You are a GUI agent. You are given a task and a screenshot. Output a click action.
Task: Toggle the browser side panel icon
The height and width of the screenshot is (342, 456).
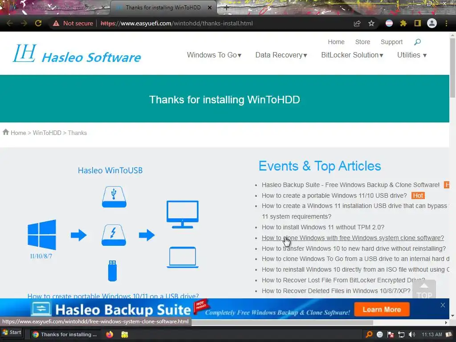pyautogui.click(x=418, y=23)
